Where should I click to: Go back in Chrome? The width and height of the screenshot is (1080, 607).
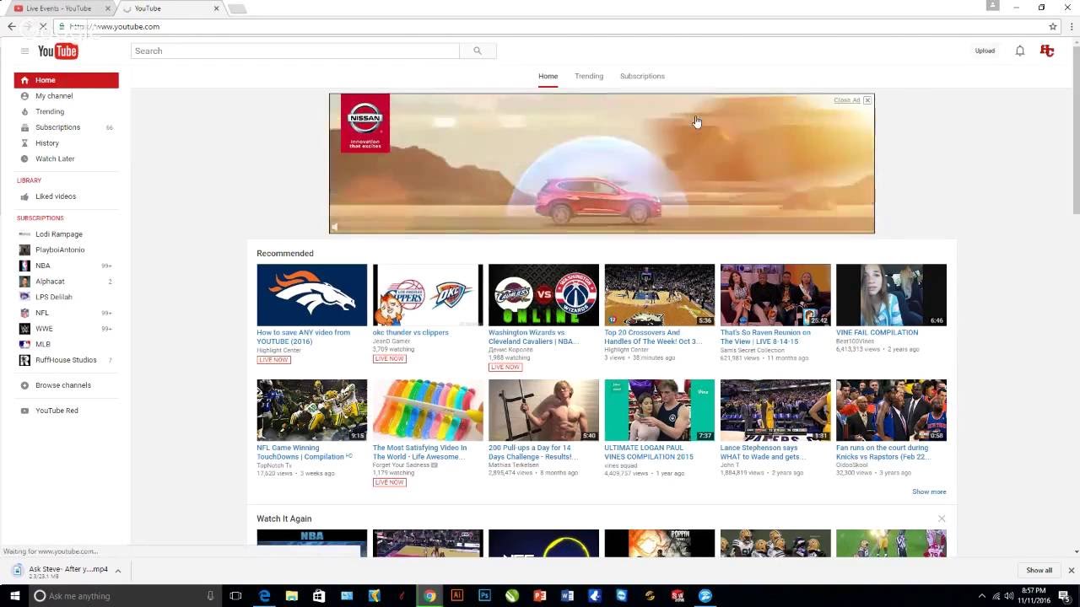coord(12,26)
